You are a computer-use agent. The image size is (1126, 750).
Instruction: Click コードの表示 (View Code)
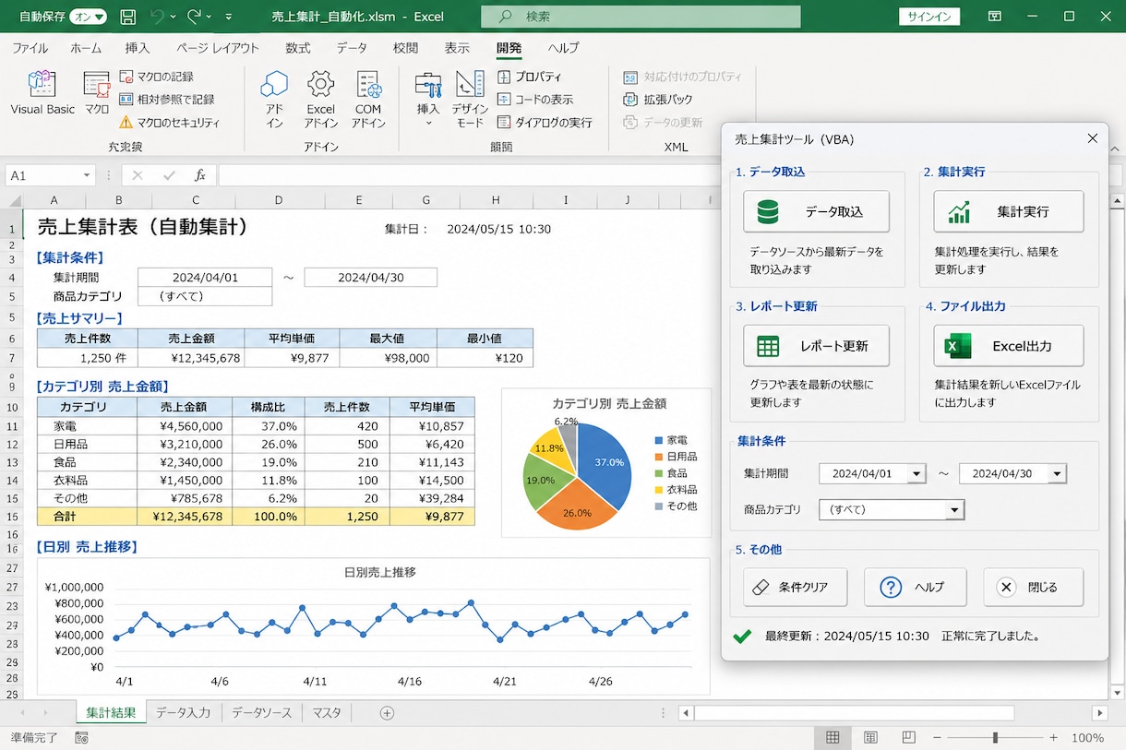[535, 99]
